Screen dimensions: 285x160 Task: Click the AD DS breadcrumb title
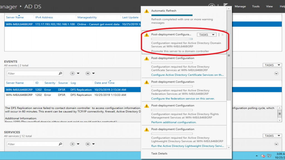33,7
